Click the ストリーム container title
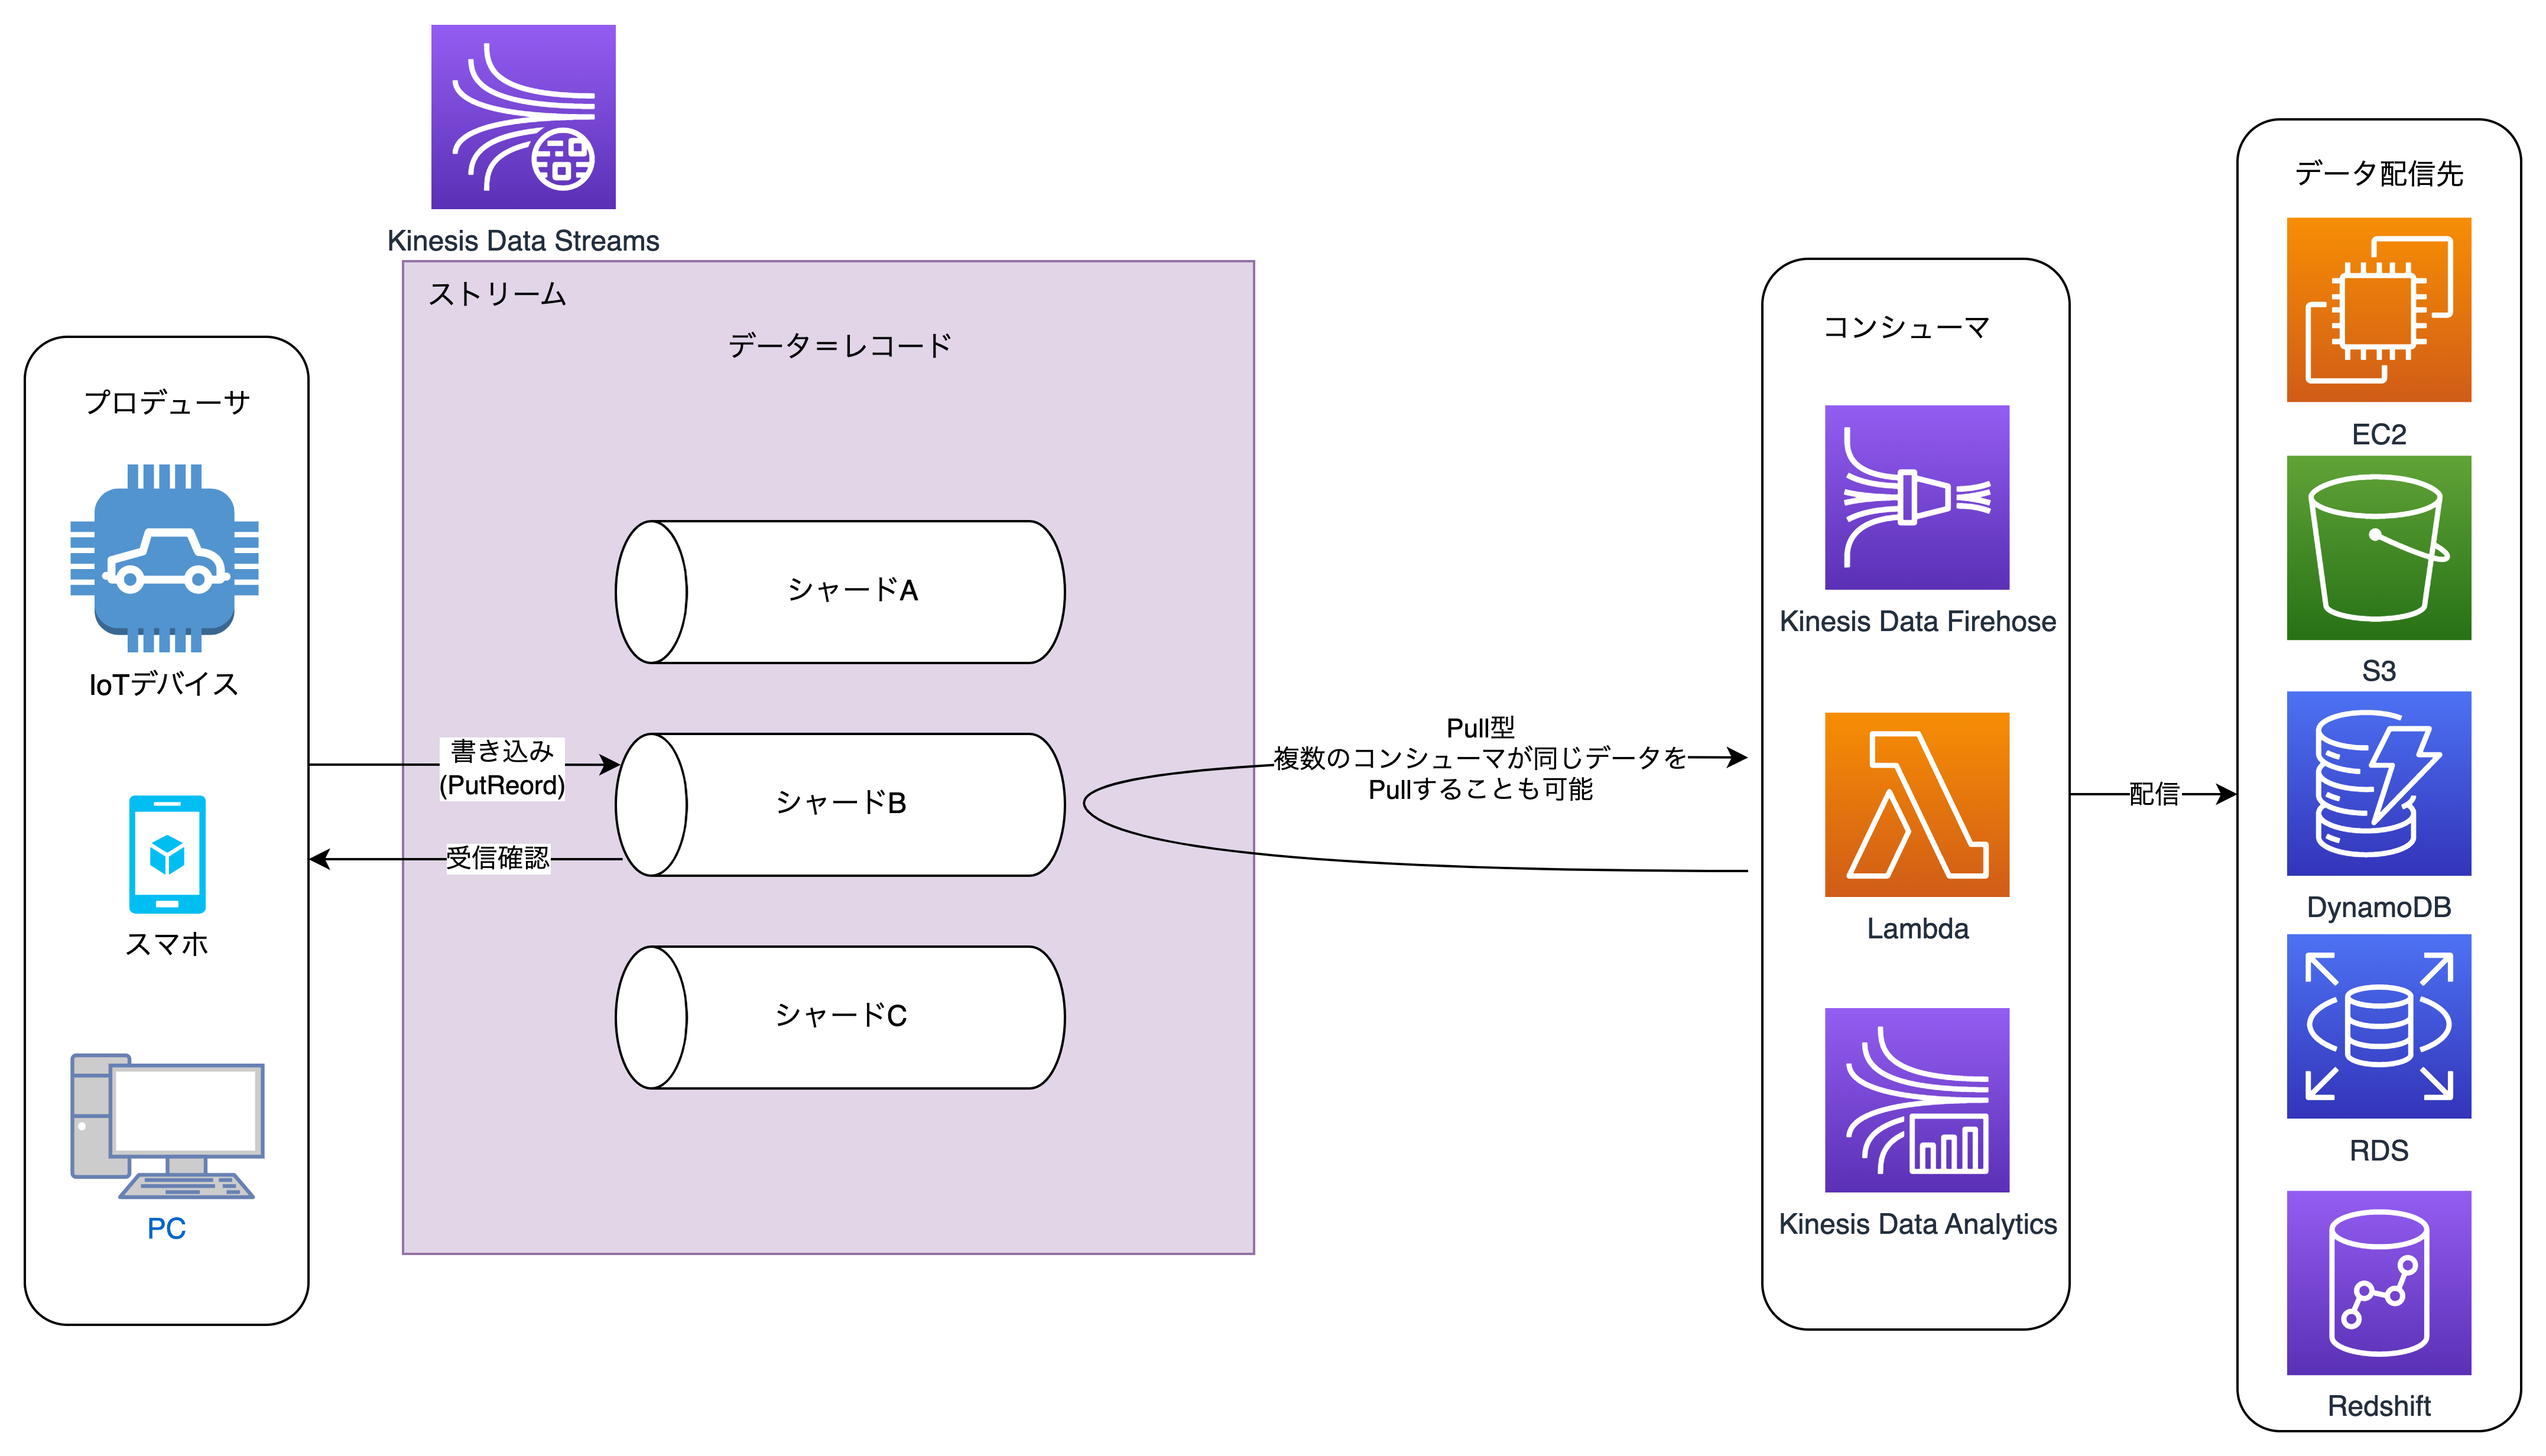 (x=497, y=294)
